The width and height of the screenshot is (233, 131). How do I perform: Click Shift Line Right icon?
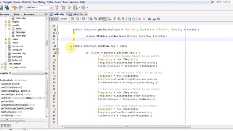(134, 19)
